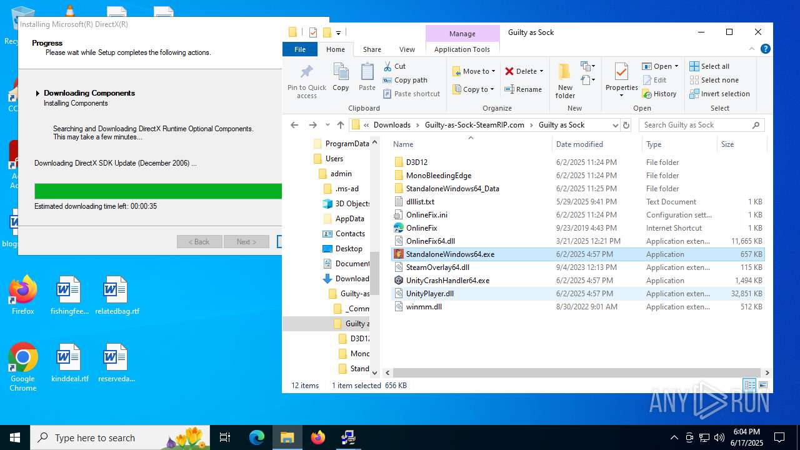Image resolution: width=800 pixels, height=450 pixels.
Task: Click the Copy ribbon icon
Action: pyautogui.click(x=341, y=77)
